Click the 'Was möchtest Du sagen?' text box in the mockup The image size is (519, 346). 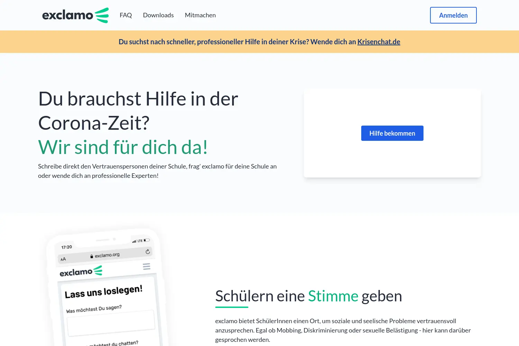111,323
